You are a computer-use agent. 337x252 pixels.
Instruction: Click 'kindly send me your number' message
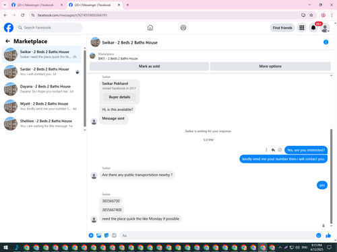click(x=283, y=159)
